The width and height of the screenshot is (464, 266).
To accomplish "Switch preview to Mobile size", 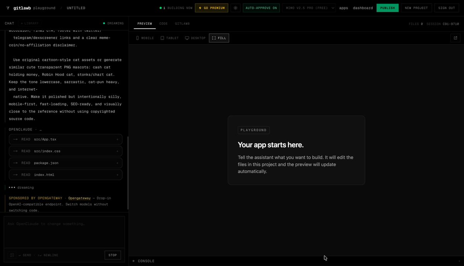I will (145, 38).
